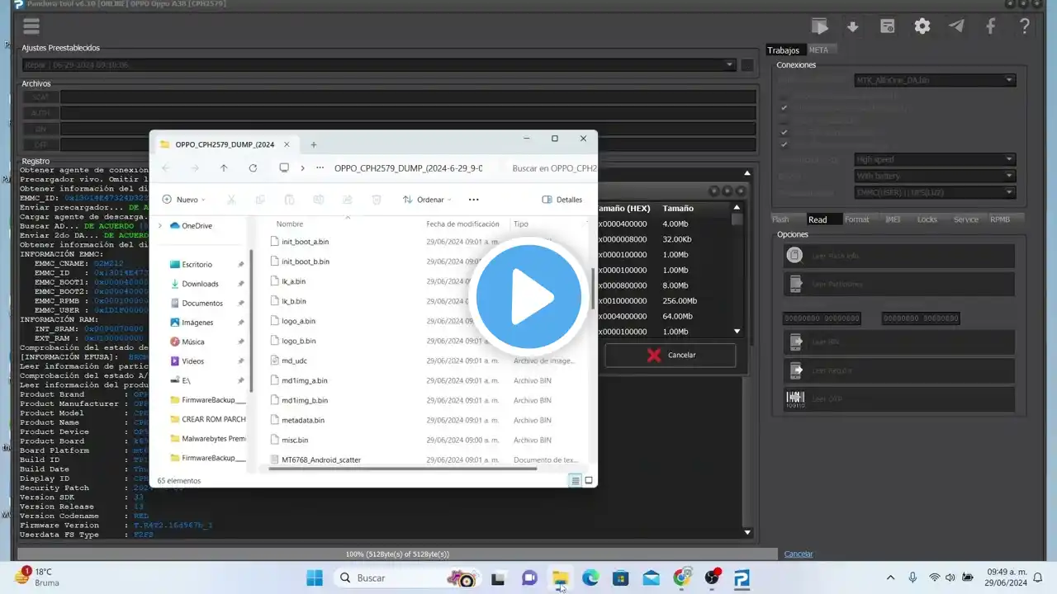
Task: Refresh the Explorer folder view
Action: pyautogui.click(x=253, y=167)
